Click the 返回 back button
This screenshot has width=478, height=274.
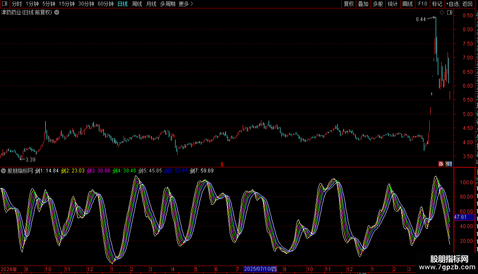[467, 4]
